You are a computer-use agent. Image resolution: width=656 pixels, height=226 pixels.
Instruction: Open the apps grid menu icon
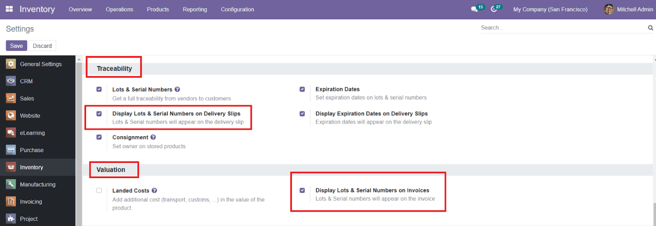click(9, 9)
